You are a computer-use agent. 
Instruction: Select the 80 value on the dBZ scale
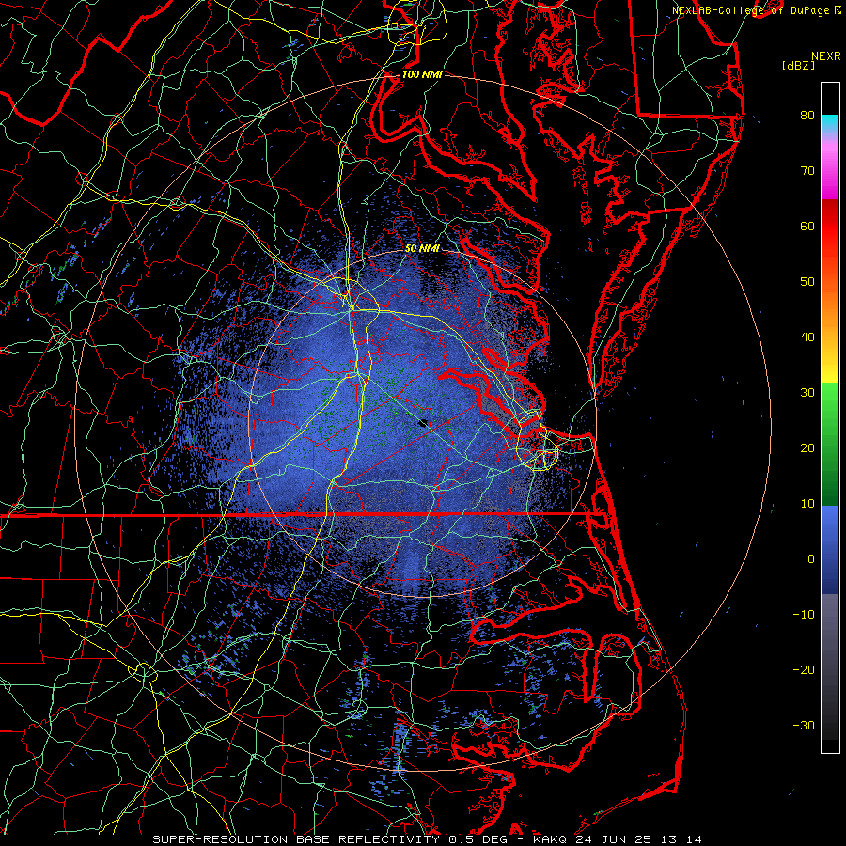[807, 115]
